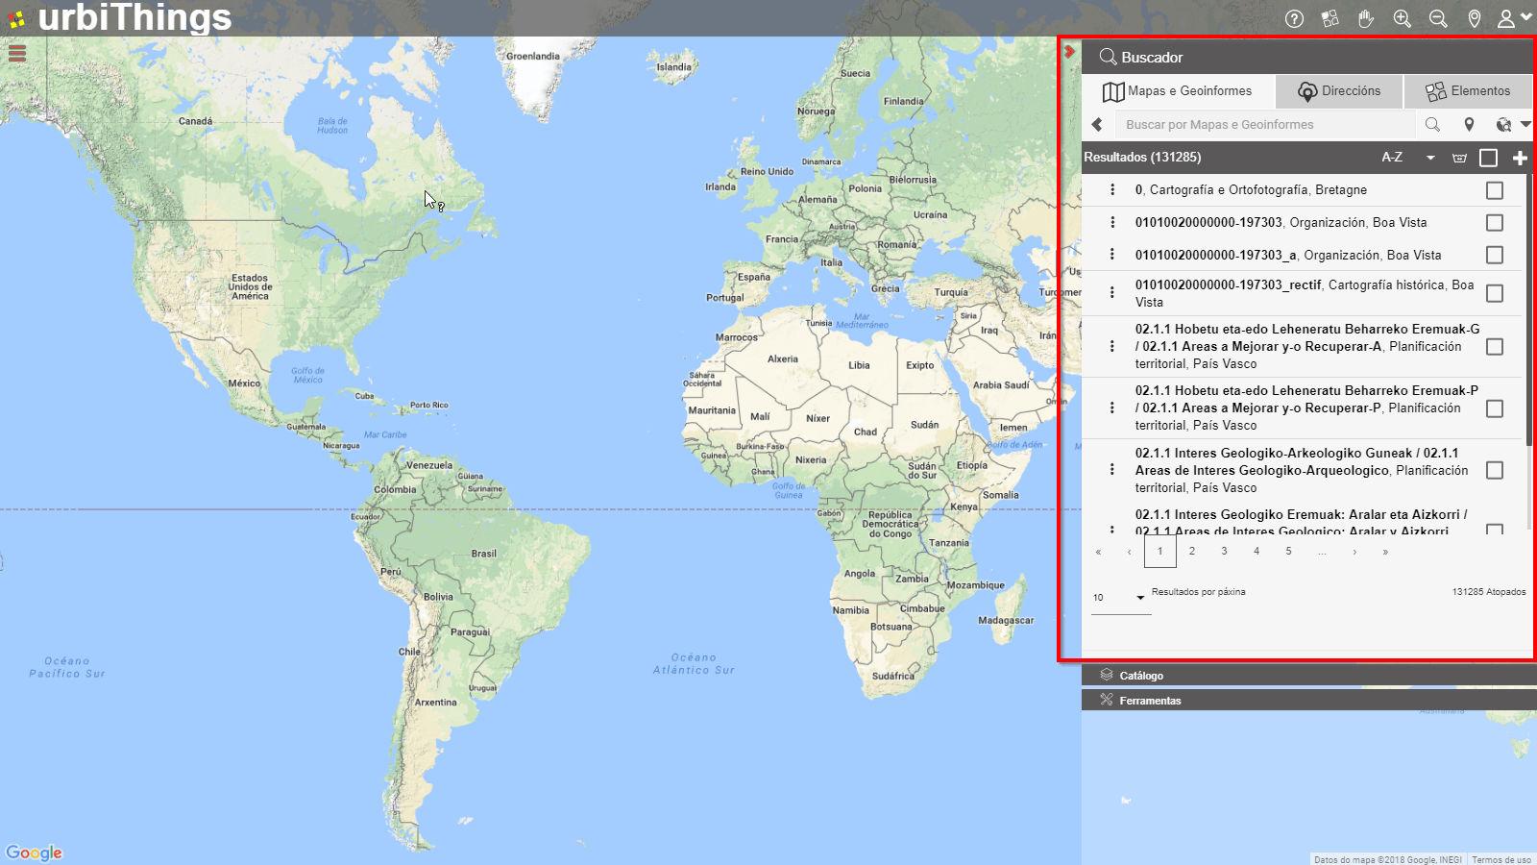Switch to the Elementos tab
Viewport: 1537px width, 865px height.
1468,91
